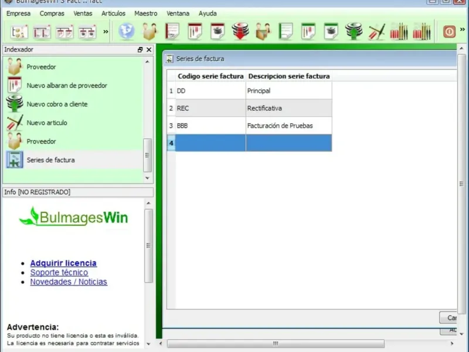Screen dimensions: 469x352
Task: Click green-header page with coins icon
Action: [x=331, y=32]
